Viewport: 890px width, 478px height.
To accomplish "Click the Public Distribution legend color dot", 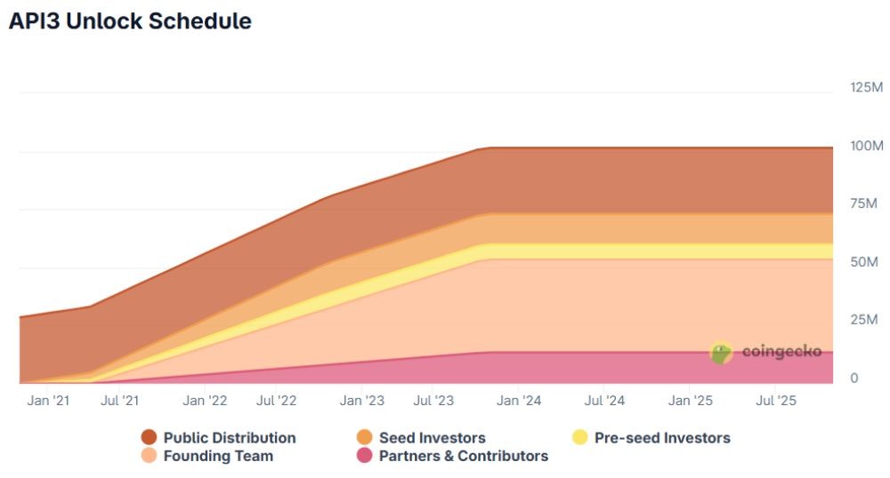I will click(x=150, y=437).
